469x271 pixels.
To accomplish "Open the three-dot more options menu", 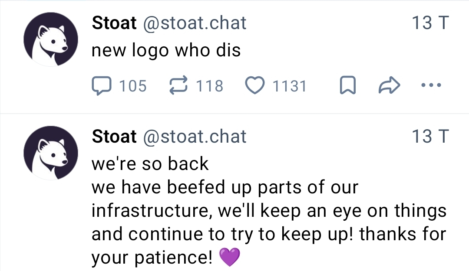I will 431,85.
